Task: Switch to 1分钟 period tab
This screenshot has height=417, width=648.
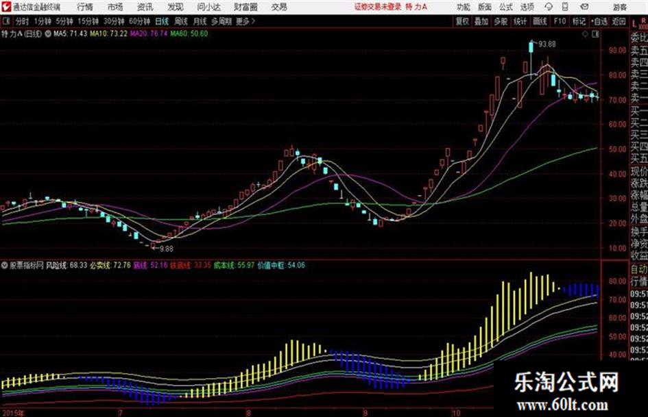Action: tap(43, 21)
